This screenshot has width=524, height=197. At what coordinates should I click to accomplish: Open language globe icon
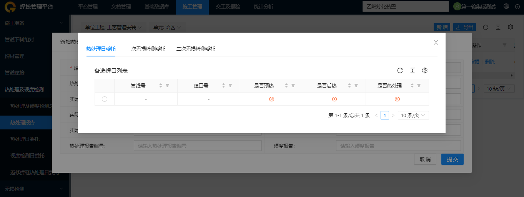(x=506, y=7)
